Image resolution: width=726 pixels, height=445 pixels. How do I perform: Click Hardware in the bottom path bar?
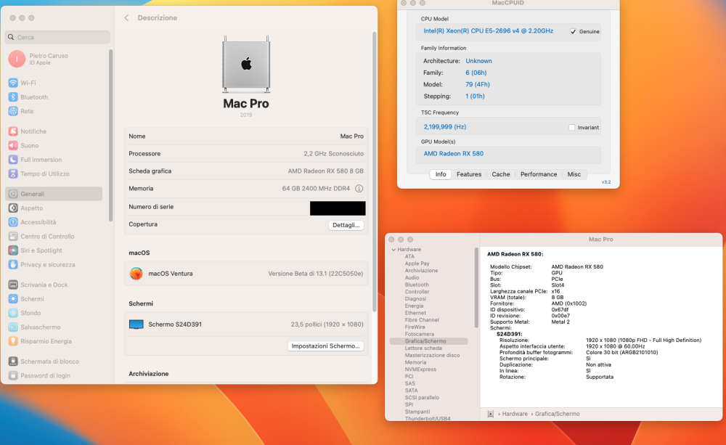[x=515, y=414]
